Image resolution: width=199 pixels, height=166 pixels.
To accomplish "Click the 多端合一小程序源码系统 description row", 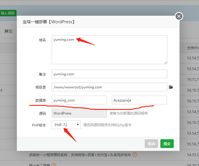I will (80, 155).
